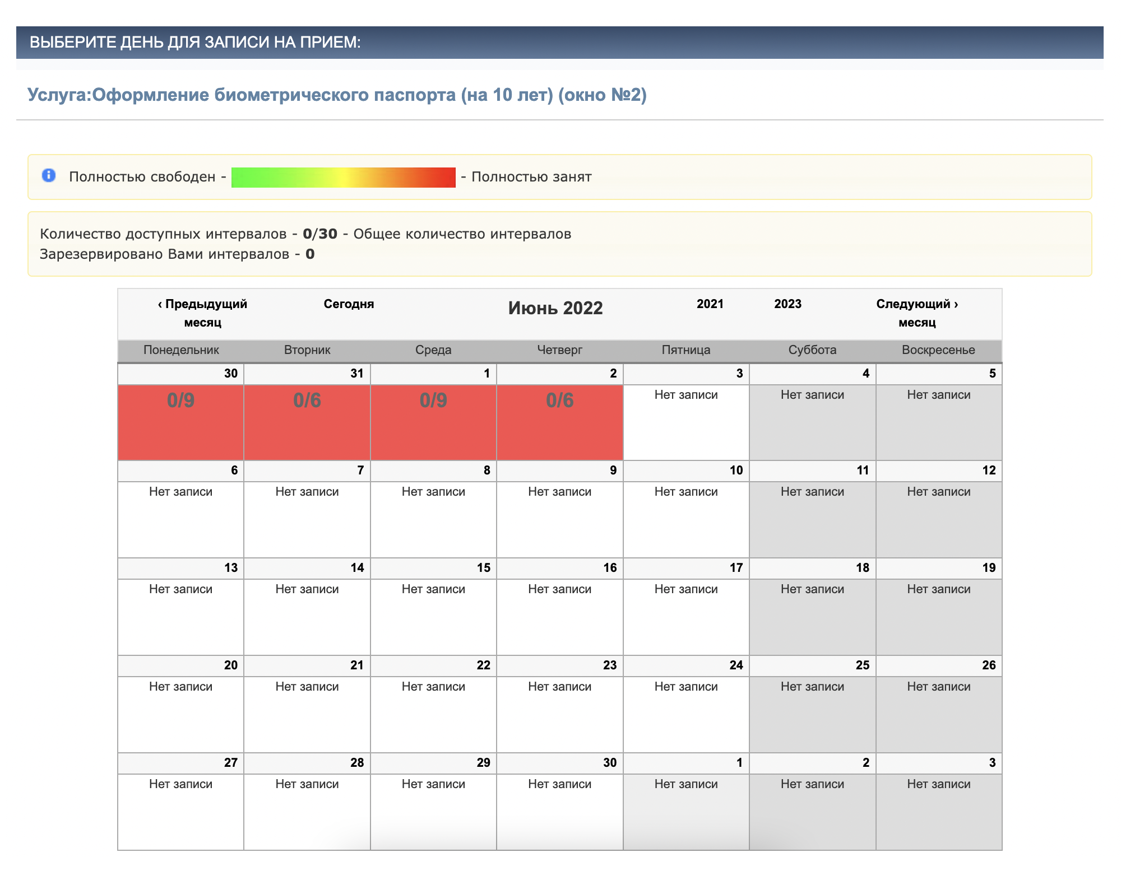Click the 'Полностью свободен' legend label
The height and width of the screenshot is (885, 1121).
(142, 177)
